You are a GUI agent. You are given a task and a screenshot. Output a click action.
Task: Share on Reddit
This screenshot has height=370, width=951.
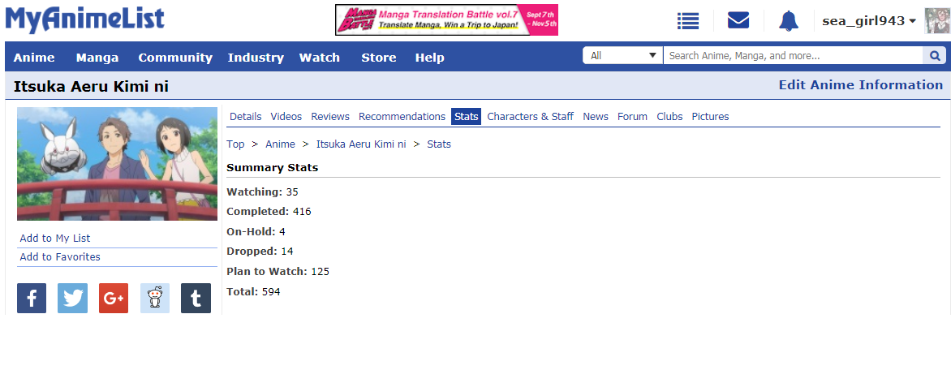[155, 298]
